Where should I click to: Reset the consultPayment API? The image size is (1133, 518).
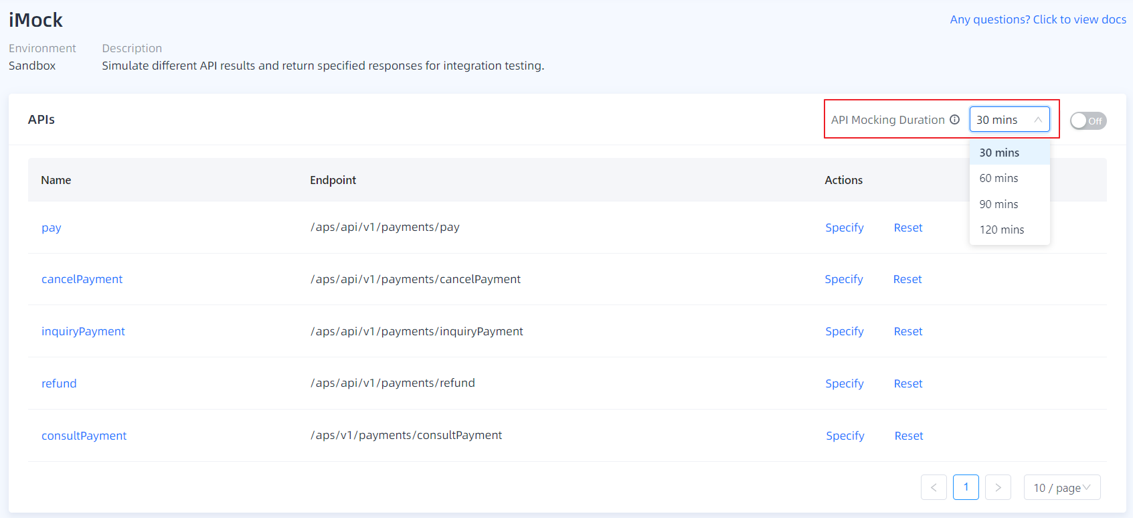pos(908,436)
